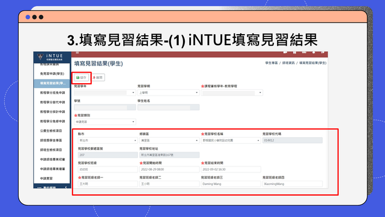This screenshot has width=385, height=217.
Task: Click the 見習結束時間 field 2022-09-02 16:30
Action: pos(231,169)
